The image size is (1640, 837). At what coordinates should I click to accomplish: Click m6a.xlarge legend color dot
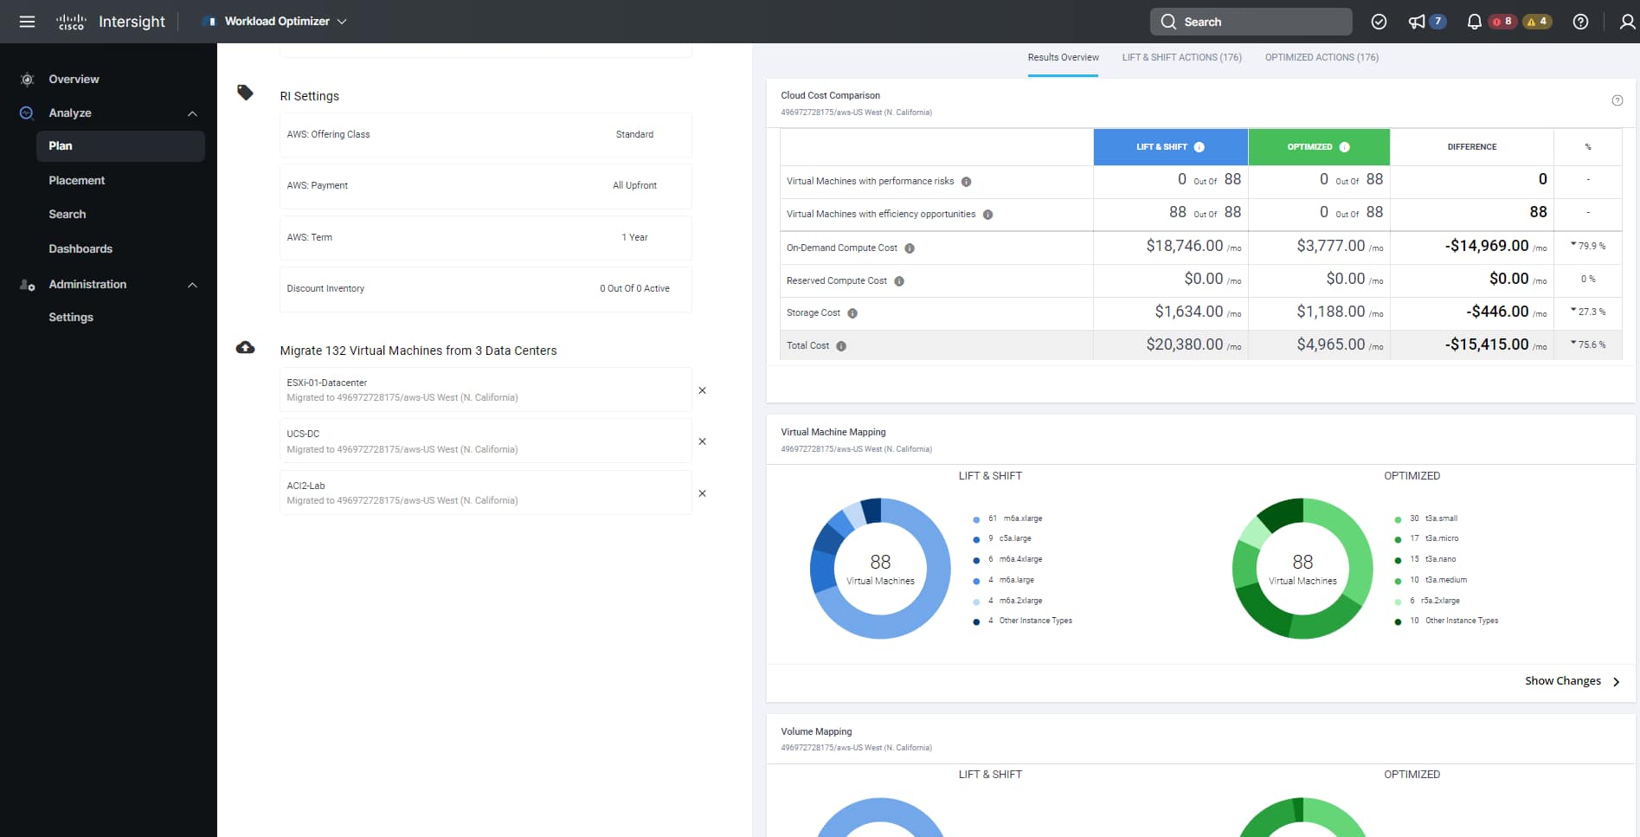pyautogui.click(x=976, y=519)
